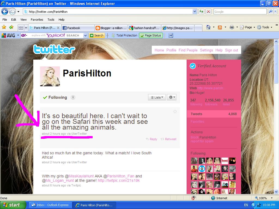The image size is (279, 209).
Task: Open the twitpic.com/21s19k link
Action: point(119,181)
